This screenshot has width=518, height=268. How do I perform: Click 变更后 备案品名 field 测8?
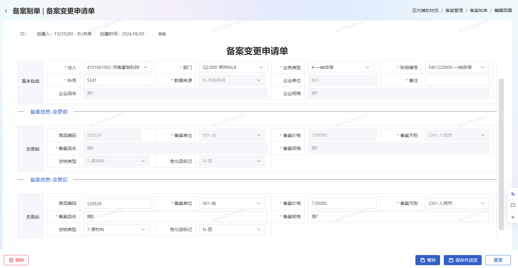click(x=176, y=217)
